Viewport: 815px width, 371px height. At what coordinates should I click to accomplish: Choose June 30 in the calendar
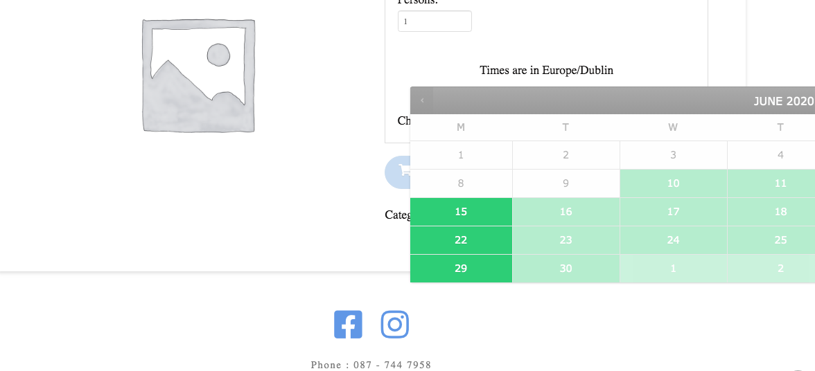566,269
